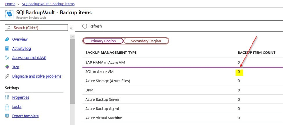Click the Activity log icon
Viewport: 283px width, 125px height.
tap(7, 49)
